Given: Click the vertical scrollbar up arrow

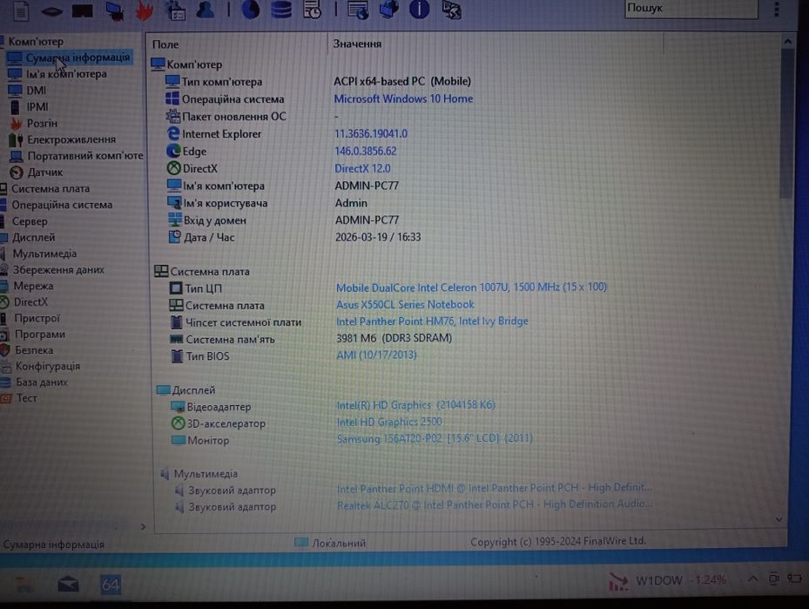Looking at the screenshot, I should click(787, 41).
